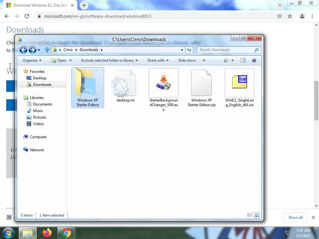Image resolution: width=319 pixels, height=239 pixels.
Task: Click the Chrome page scrollbar thumb
Action: pyautogui.click(x=316, y=101)
